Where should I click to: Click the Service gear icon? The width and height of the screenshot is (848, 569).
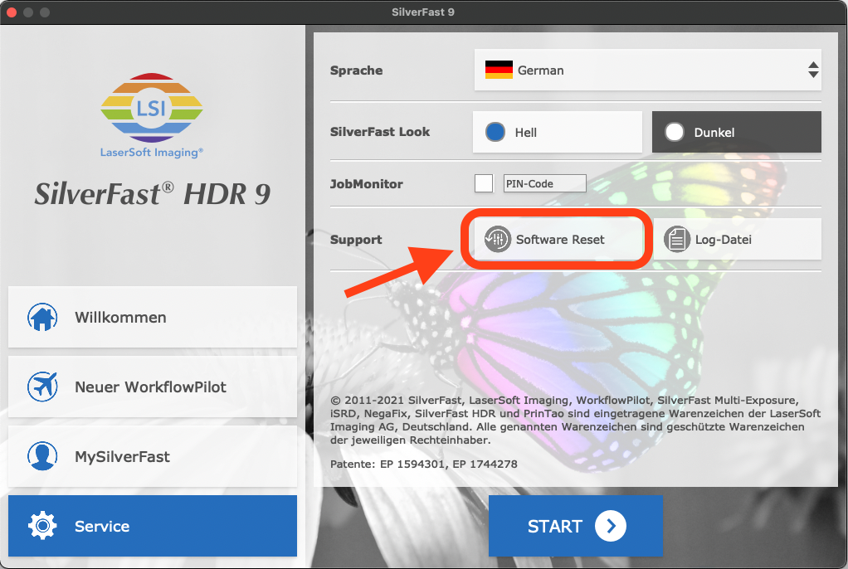42,526
